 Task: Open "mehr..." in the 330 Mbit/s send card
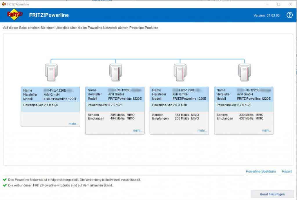click(266, 130)
